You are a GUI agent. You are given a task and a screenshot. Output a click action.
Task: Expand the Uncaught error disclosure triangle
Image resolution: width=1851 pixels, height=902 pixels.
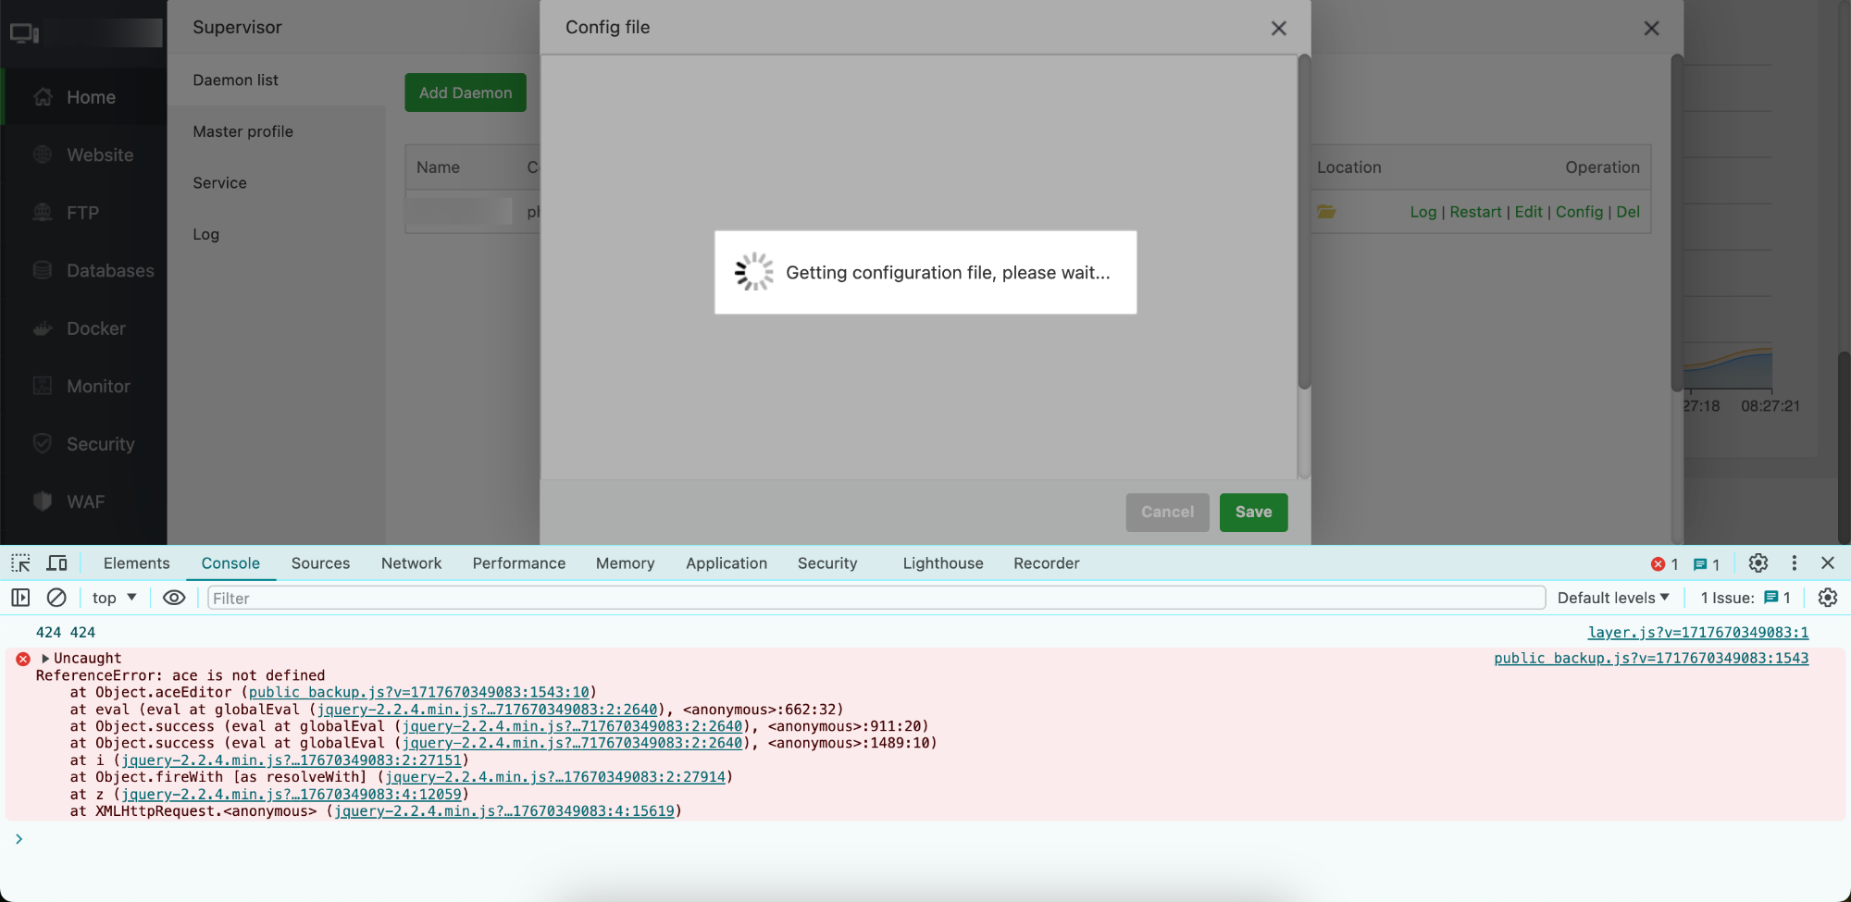point(45,659)
